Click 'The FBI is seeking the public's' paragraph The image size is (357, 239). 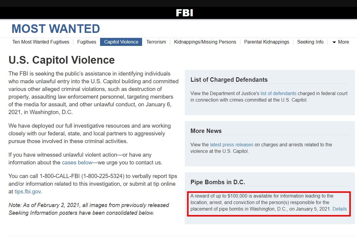pyautogui.click(x=94, y=93)
